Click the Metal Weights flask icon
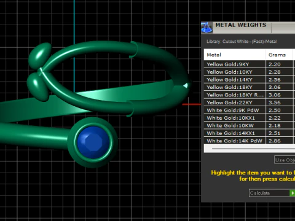 206,28
